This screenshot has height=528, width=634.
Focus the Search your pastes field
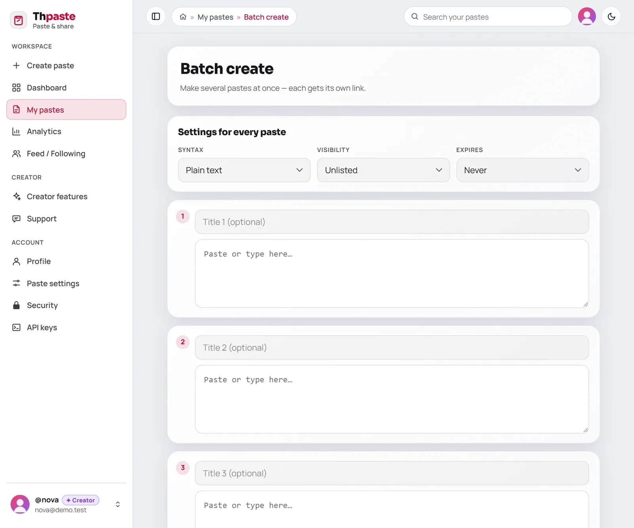click(488, 17)
